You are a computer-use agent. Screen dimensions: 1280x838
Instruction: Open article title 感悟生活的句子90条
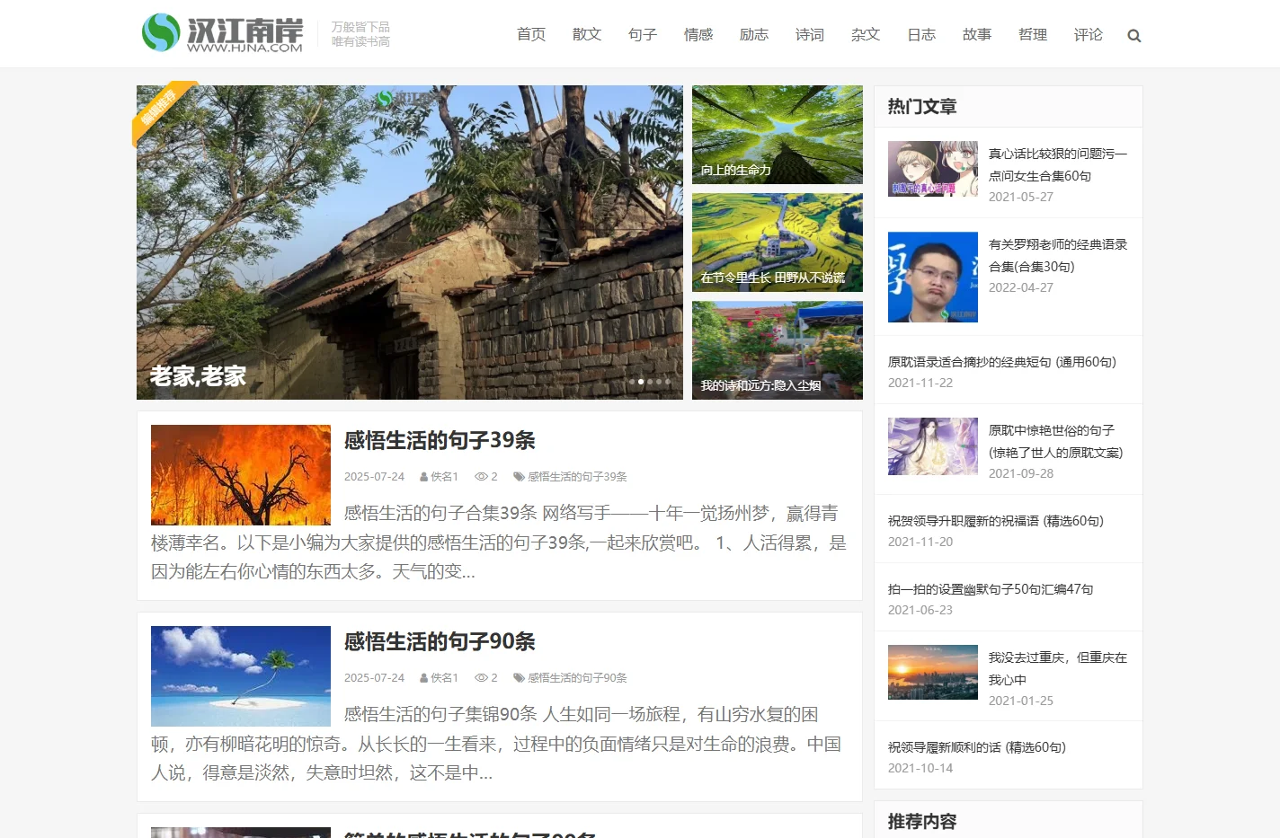coord(440,641)
